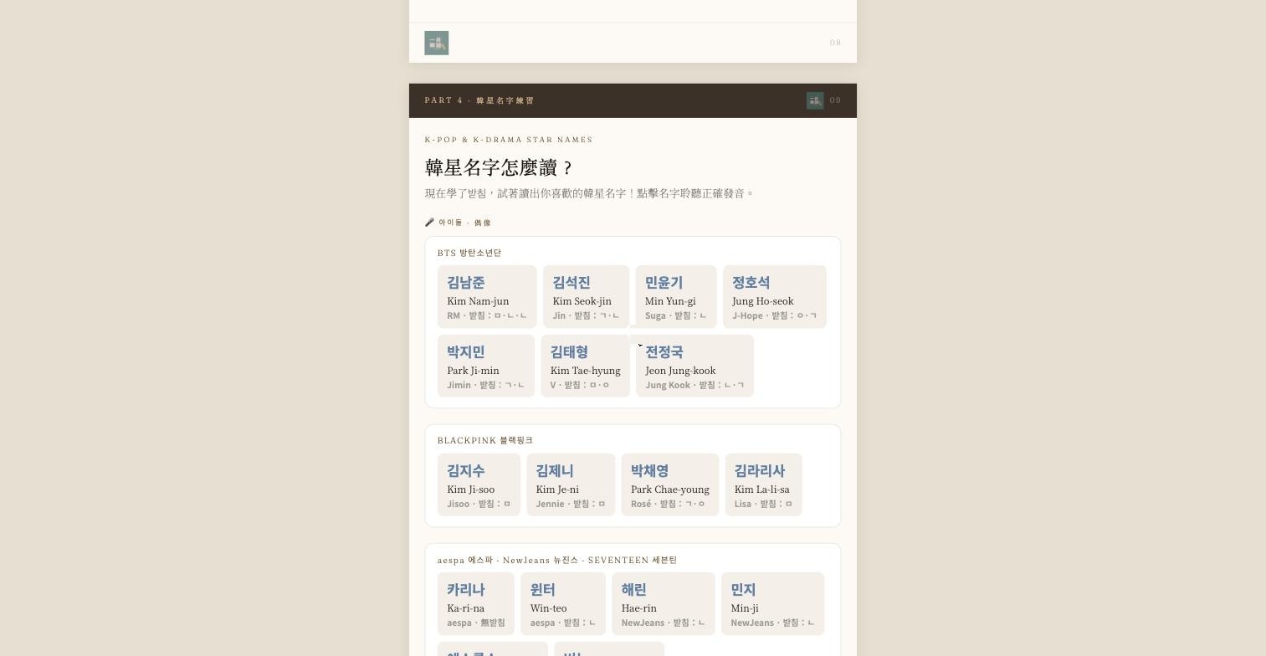Click the 박채영 Park Chae-young name card

[670, 484]
